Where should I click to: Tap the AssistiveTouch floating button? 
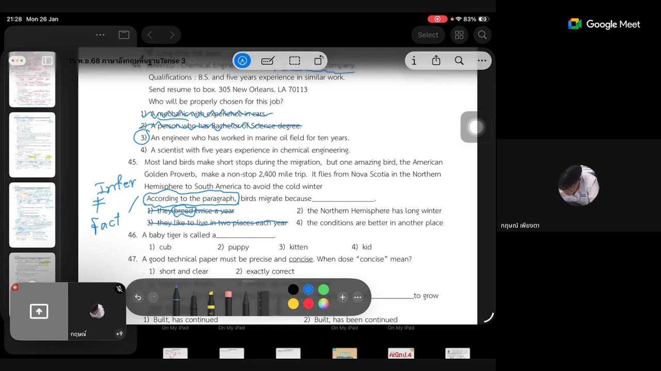pyautogui.click(x=476, y=127)
